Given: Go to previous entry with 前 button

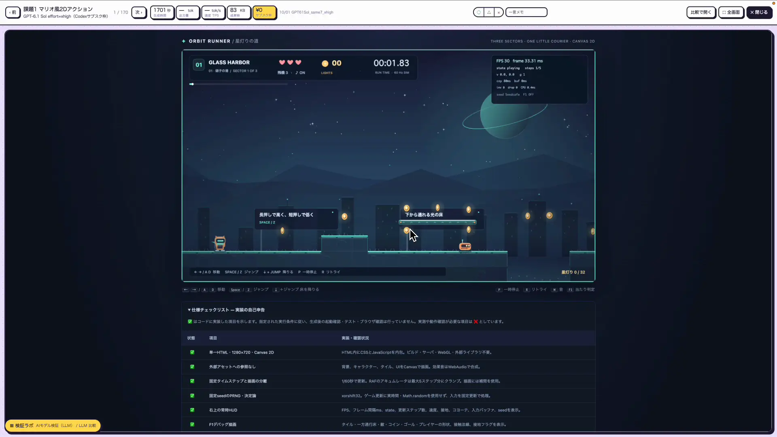Looking at the screenshot, I should pos(13,12).
